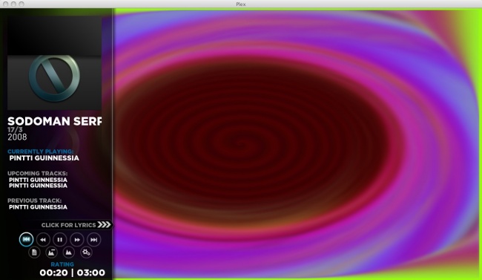Click the SODOMAN SERF album title
Viewport: 482px width, 280px height.
coord(54,121)
